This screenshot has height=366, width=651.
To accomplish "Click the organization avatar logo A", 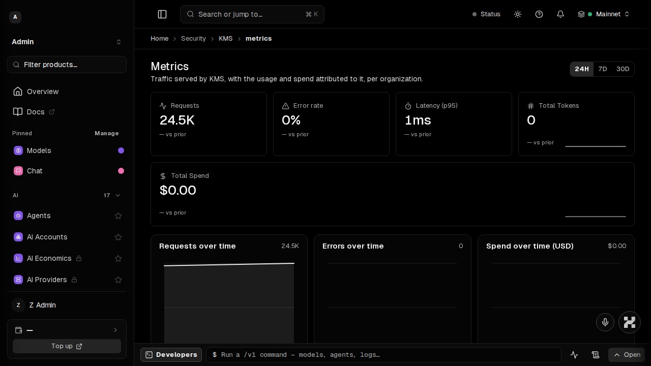I will coord(15,17).
